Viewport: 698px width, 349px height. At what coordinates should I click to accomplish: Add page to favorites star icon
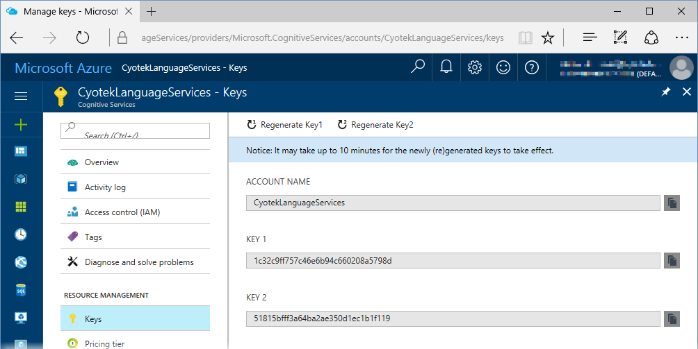[x=548, y=37]
